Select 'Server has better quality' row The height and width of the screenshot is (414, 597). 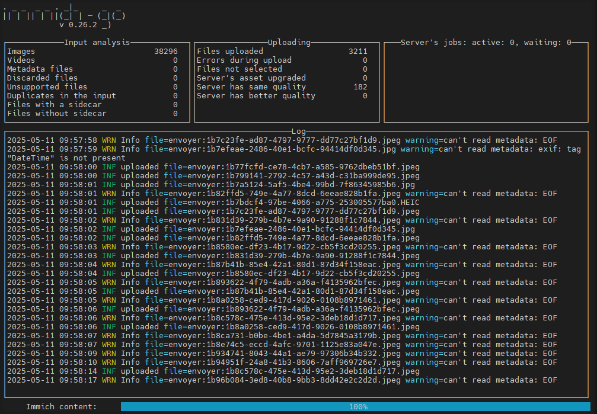[282, 95]
